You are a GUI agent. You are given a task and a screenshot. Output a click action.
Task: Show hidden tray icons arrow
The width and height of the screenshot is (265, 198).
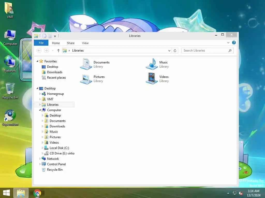pyautogui.click(x=228, y=193)
